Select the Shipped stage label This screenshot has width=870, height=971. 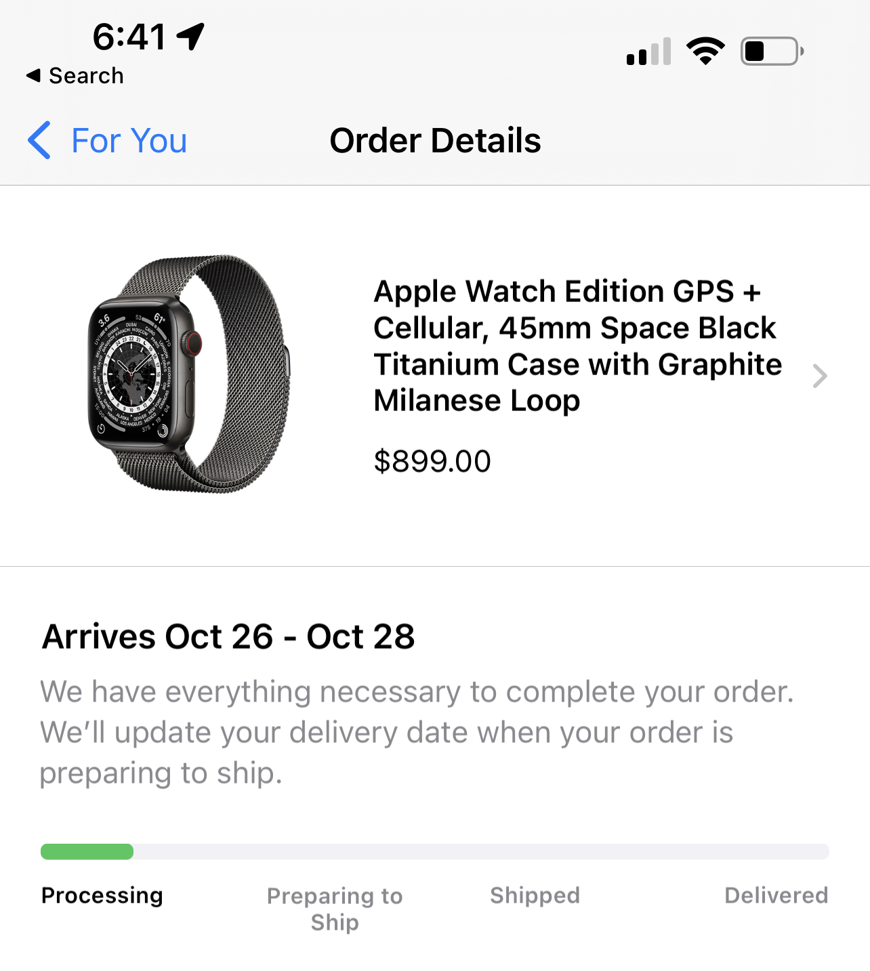(535, 895)
